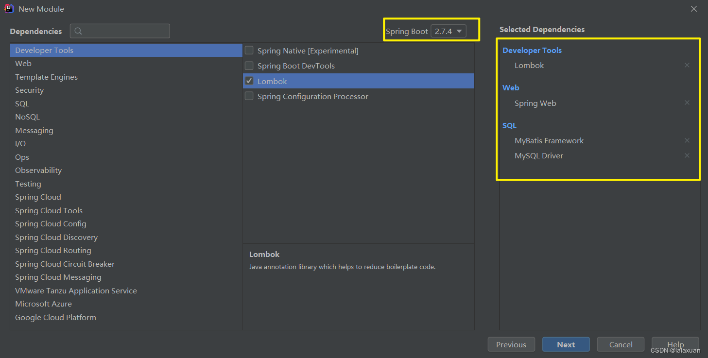Click the Cancel button
Viewport: 708px width, 358px height.
coord(621,344)
